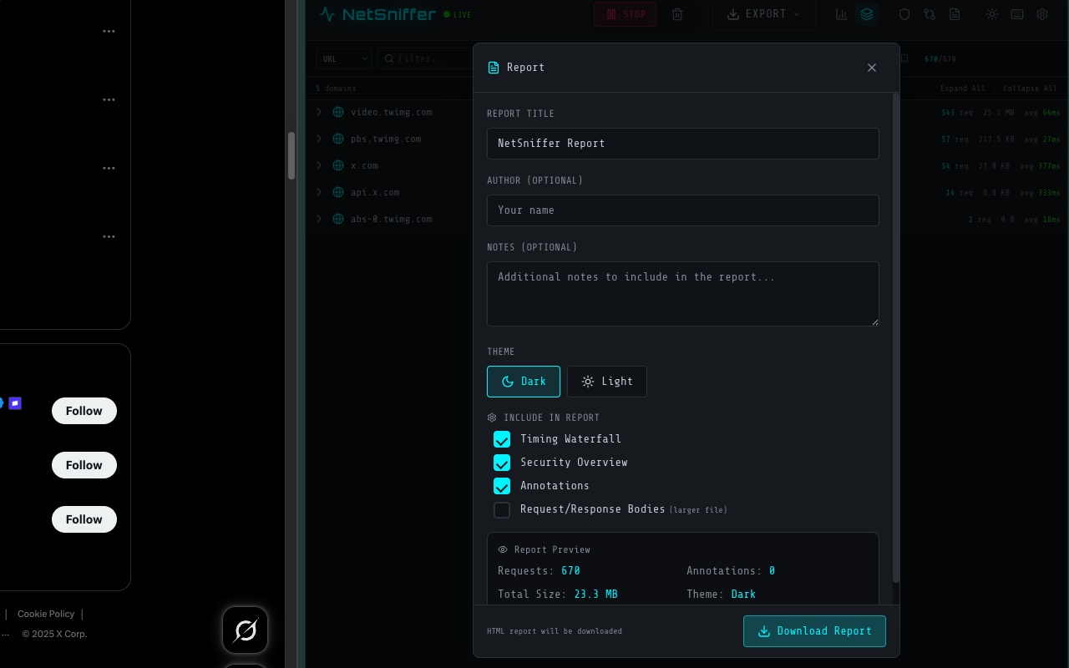Toggle the stacked layers grouping icon
This screenshot has width=1069, height=668.
pos(866,14)
